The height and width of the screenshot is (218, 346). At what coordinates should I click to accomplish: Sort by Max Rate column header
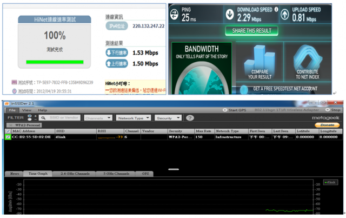click(204, 131)
